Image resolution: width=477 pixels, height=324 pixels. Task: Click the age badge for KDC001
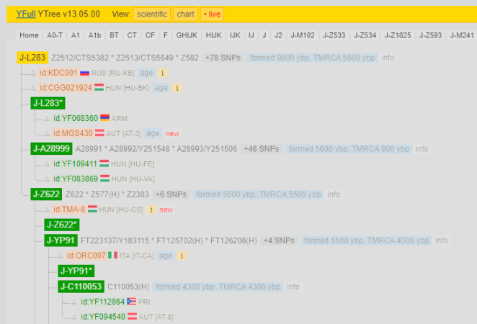pos(146,73)
